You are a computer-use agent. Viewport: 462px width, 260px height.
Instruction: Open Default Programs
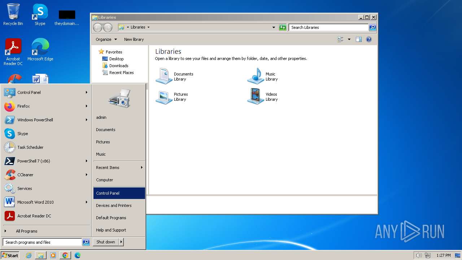[119, 218]
